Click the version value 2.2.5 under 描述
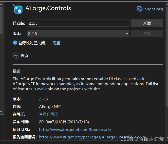The width and height of the screenshot is (168, 144). [43, 99]
